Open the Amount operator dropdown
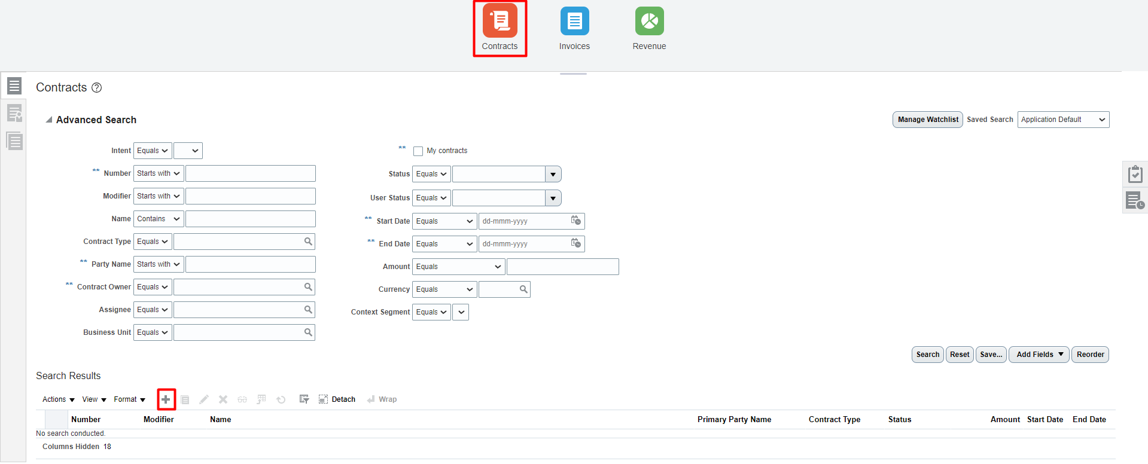Viewport: 1148px width, 464px height. (459, 267)
